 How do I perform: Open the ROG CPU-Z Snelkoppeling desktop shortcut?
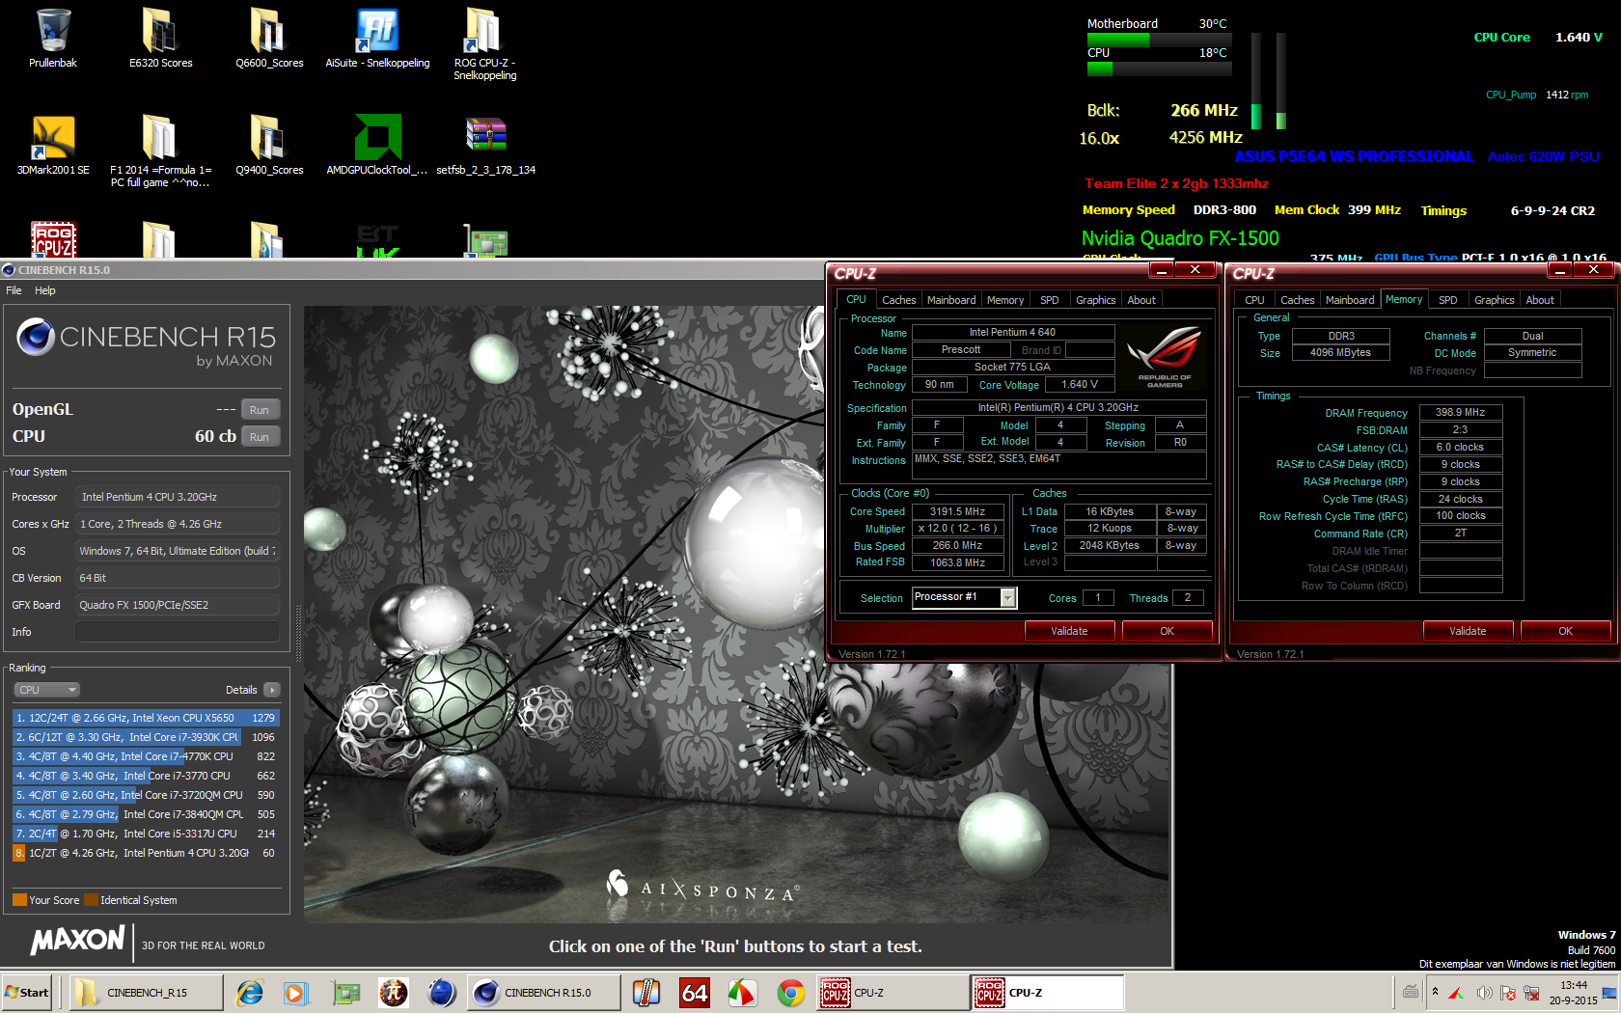(484, 43)
